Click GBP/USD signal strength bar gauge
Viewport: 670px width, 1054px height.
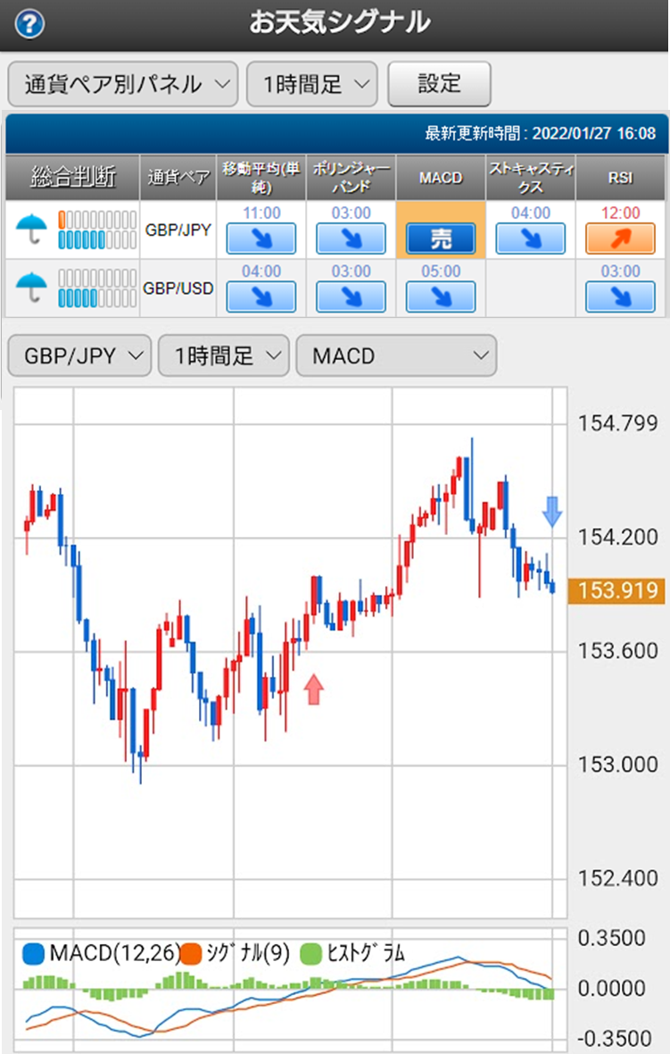(x=97, y=288)
